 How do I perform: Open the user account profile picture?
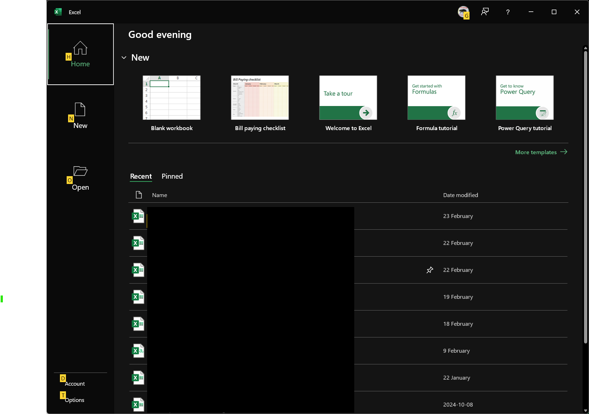463,12
